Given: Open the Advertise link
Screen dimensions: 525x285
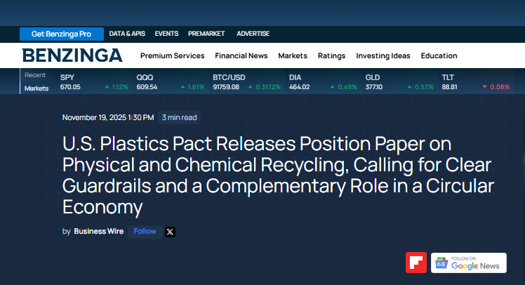Looking at the screenshot, I should pos(253,34).
